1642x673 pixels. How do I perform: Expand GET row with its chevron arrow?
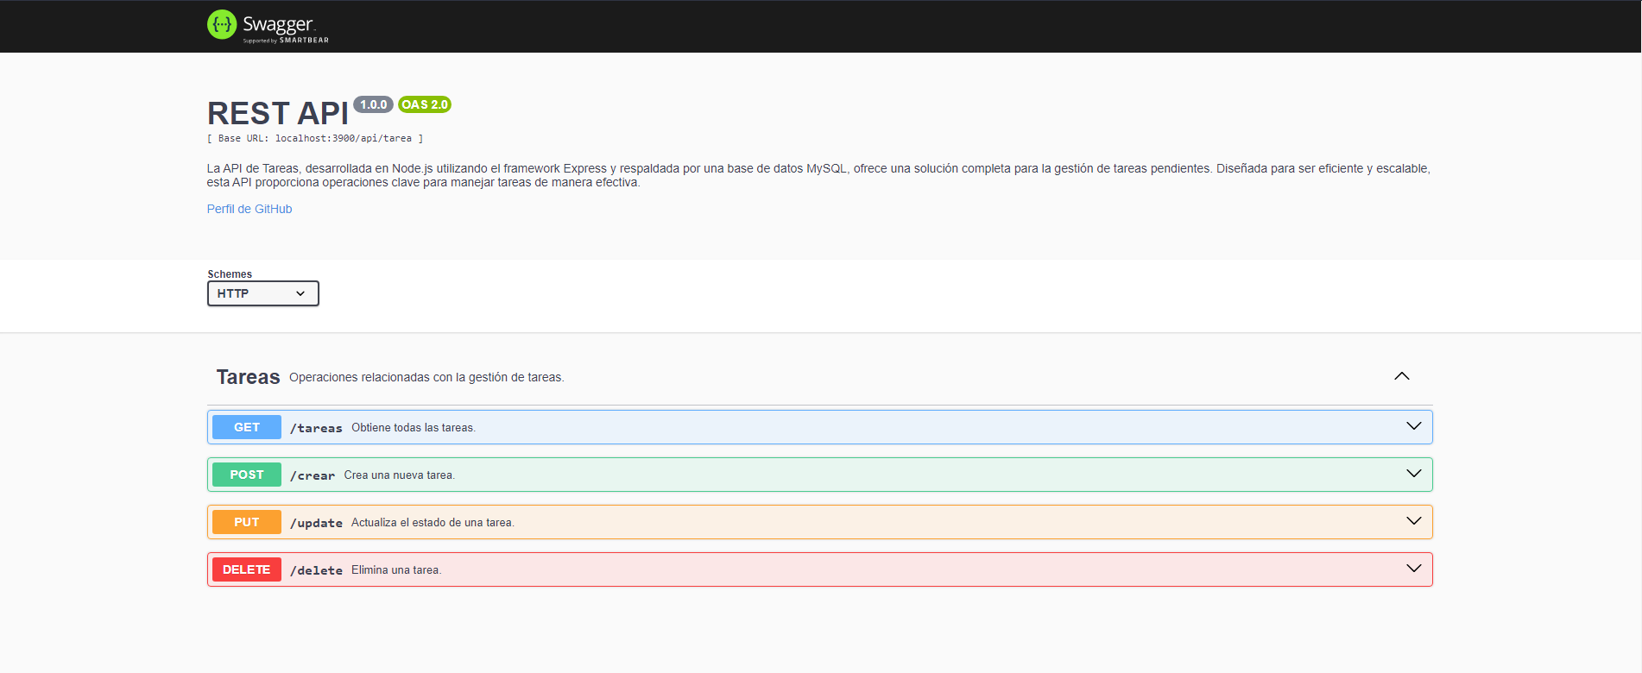[1413, 426]
